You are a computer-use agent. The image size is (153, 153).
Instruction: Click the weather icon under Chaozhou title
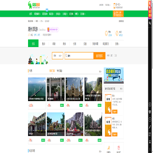pos(29,35)
